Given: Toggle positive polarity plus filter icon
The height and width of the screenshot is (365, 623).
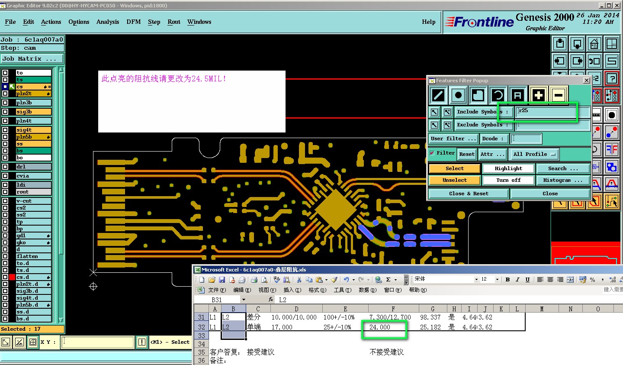Looking at the screenshot, I should [538, 95].
